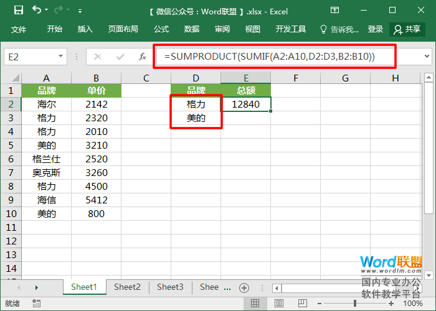Select column E header
436x311 pixels.
246,78
